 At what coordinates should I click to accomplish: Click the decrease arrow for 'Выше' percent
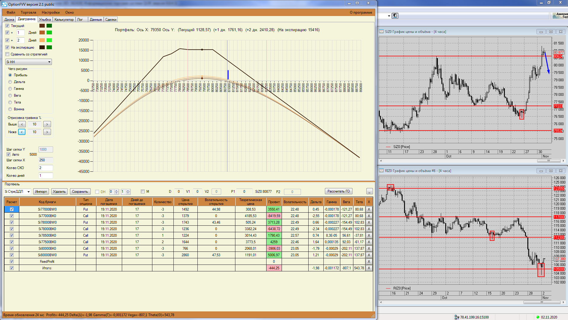22,124
